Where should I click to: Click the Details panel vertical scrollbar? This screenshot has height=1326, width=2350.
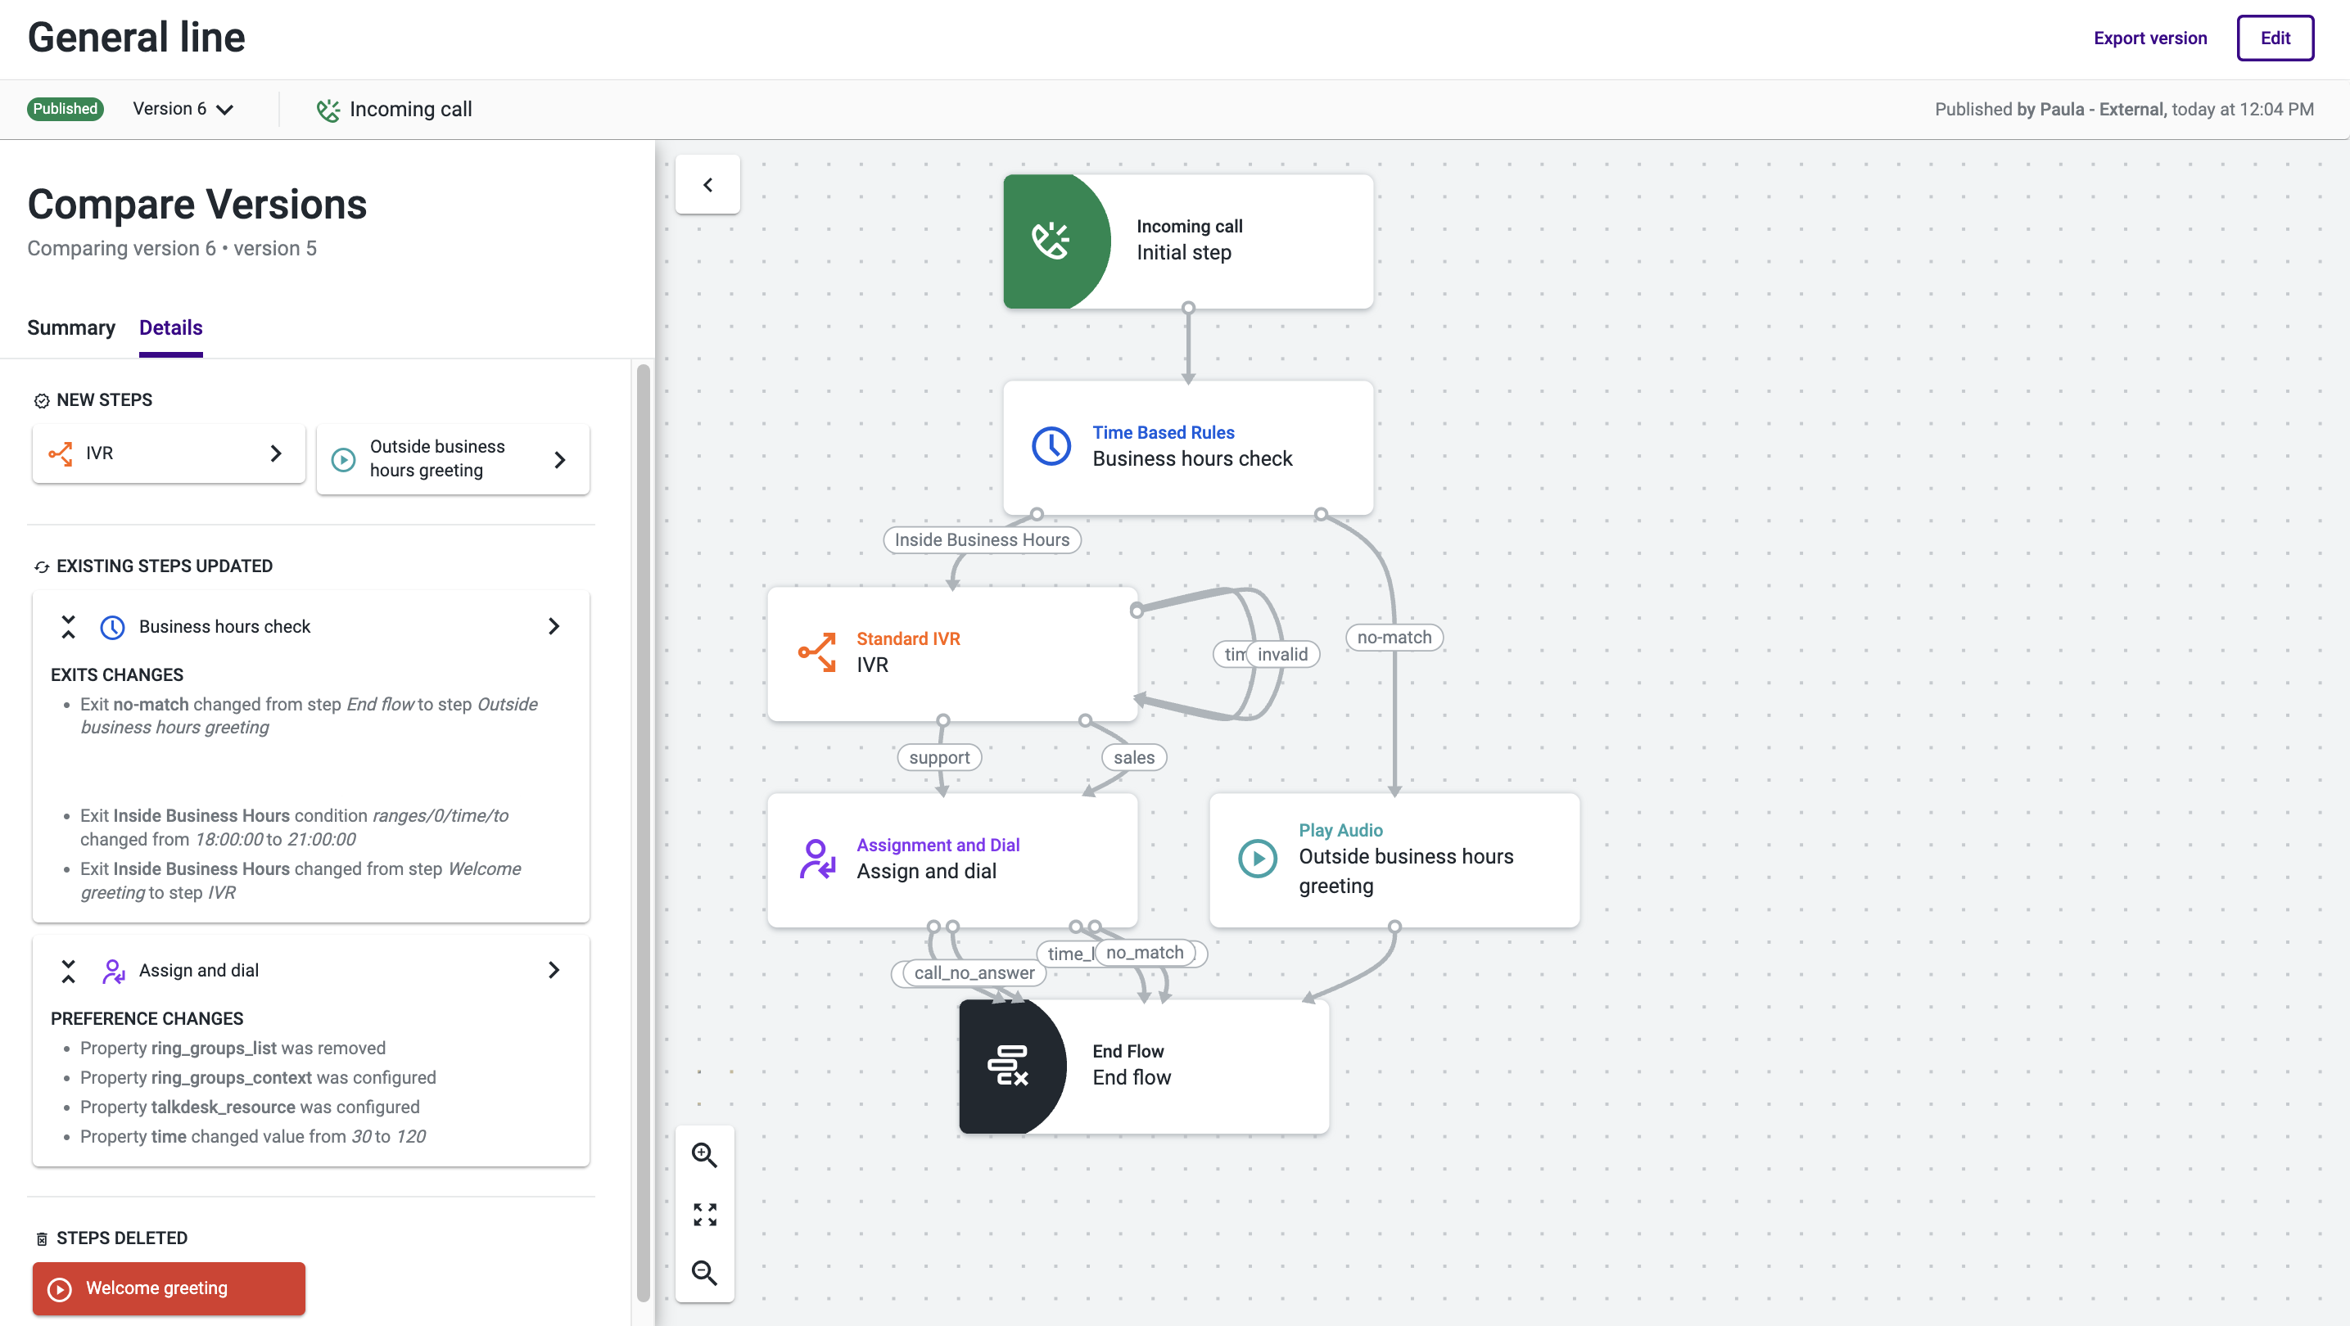(643, 832)
